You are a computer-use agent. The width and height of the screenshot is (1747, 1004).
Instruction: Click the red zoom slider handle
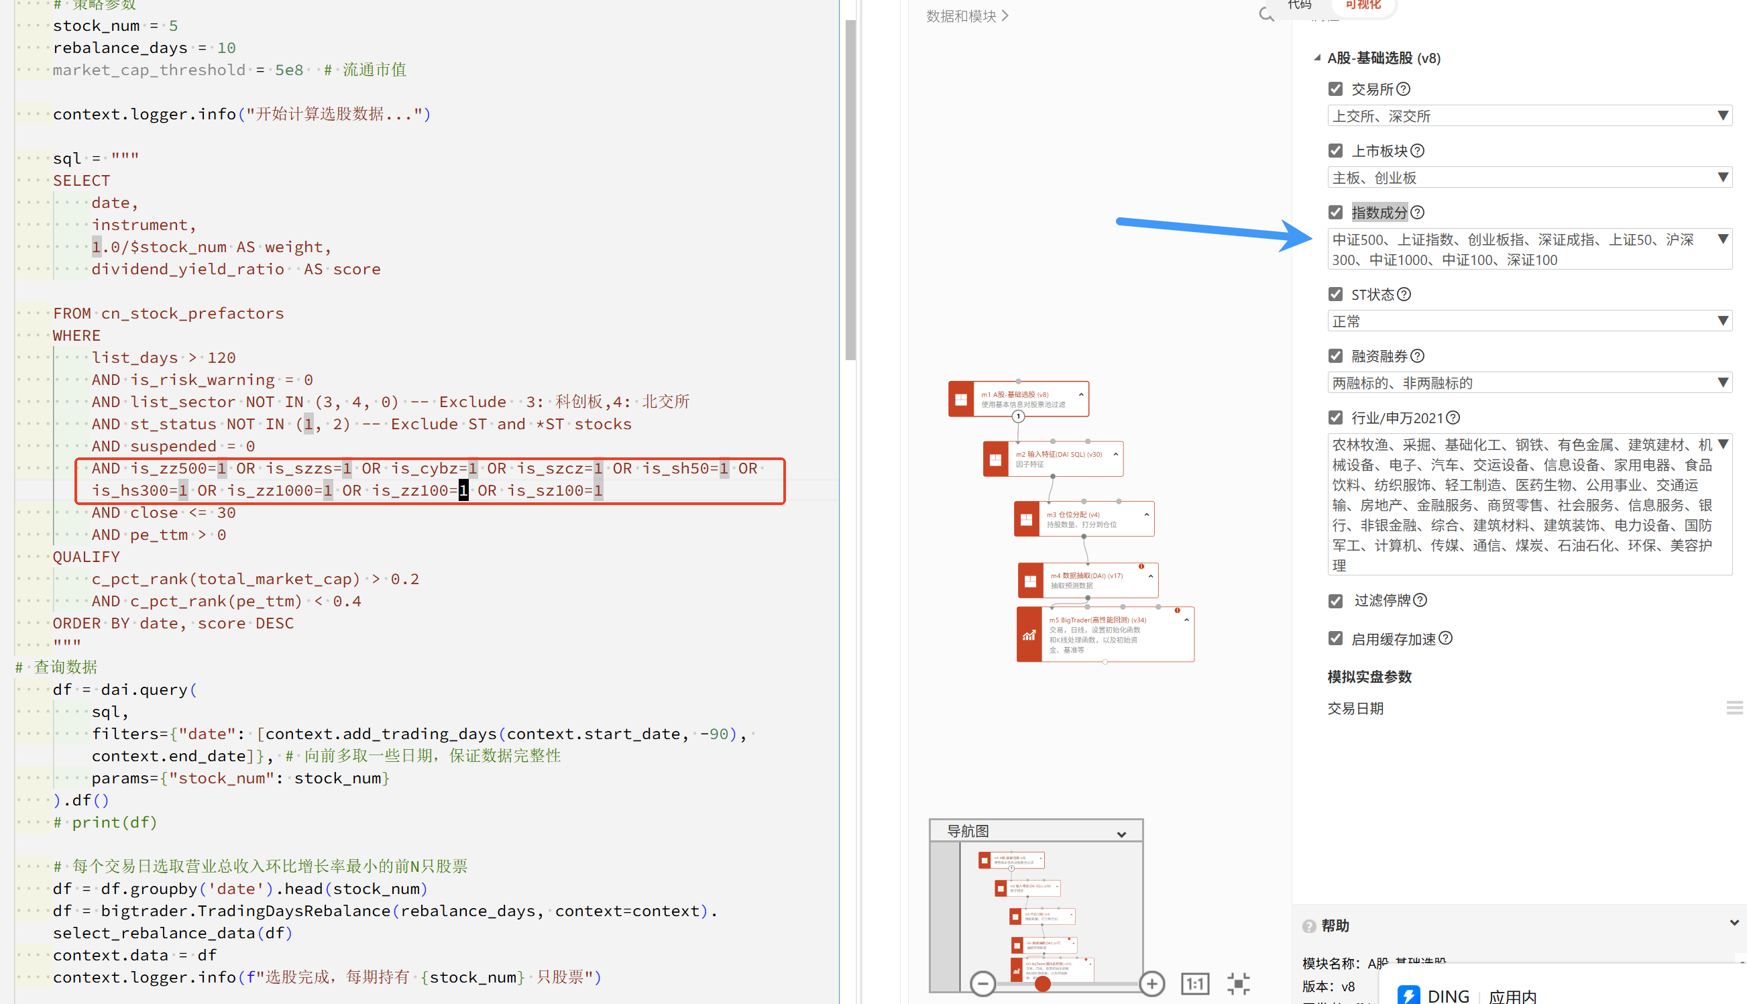pyautogui.click(x=1042, y=983)
